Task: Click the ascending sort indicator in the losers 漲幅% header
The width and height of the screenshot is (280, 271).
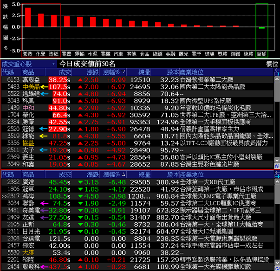Action: (124, 174)
